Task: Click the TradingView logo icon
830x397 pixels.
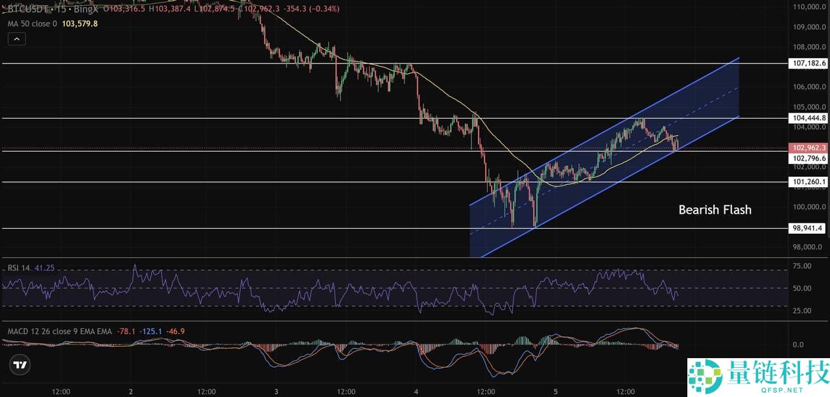Action: click(21, 365)
